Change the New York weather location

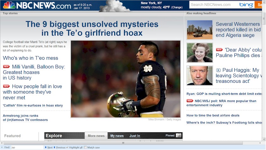(177, 7)
